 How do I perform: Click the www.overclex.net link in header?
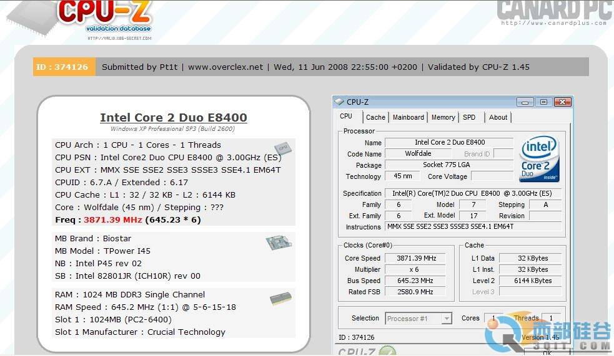click(x=225, y=67)
